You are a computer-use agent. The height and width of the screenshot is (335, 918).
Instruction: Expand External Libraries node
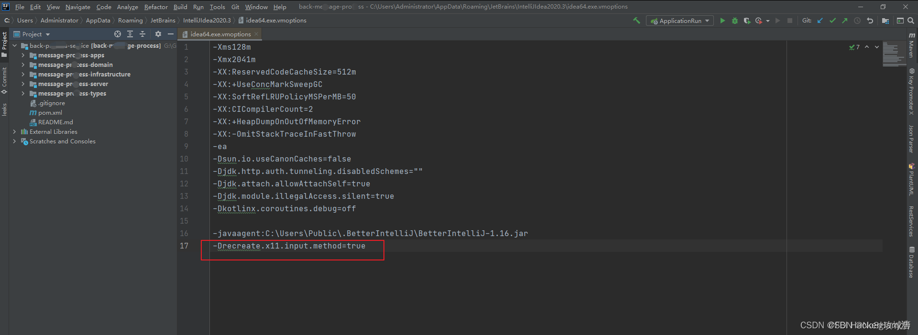[x=14, y=132]
